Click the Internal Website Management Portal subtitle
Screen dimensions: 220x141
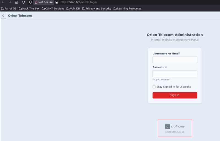click(175, 40)
